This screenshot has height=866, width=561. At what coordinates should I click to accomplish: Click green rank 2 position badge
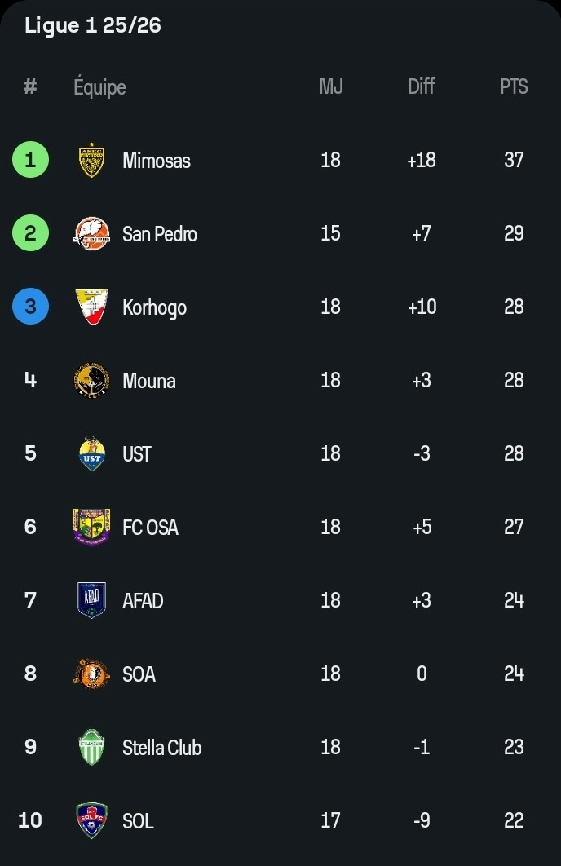tap(30, 233)
